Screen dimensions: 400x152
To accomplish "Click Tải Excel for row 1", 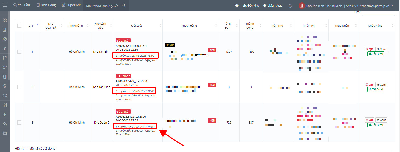I will click(376, 54).
